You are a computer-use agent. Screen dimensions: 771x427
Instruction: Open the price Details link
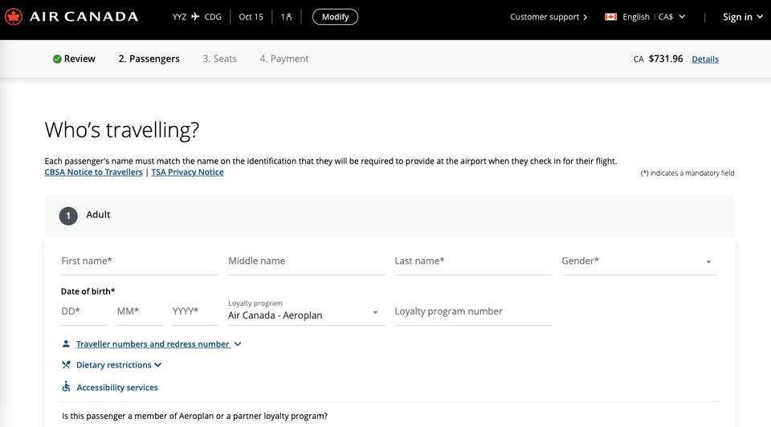click(x=705, y=59)
